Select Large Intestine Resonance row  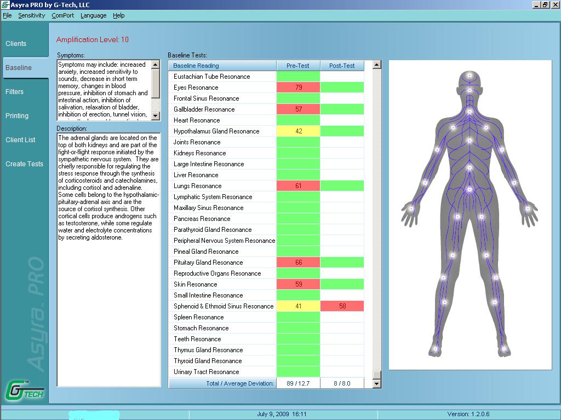[266, 164]
